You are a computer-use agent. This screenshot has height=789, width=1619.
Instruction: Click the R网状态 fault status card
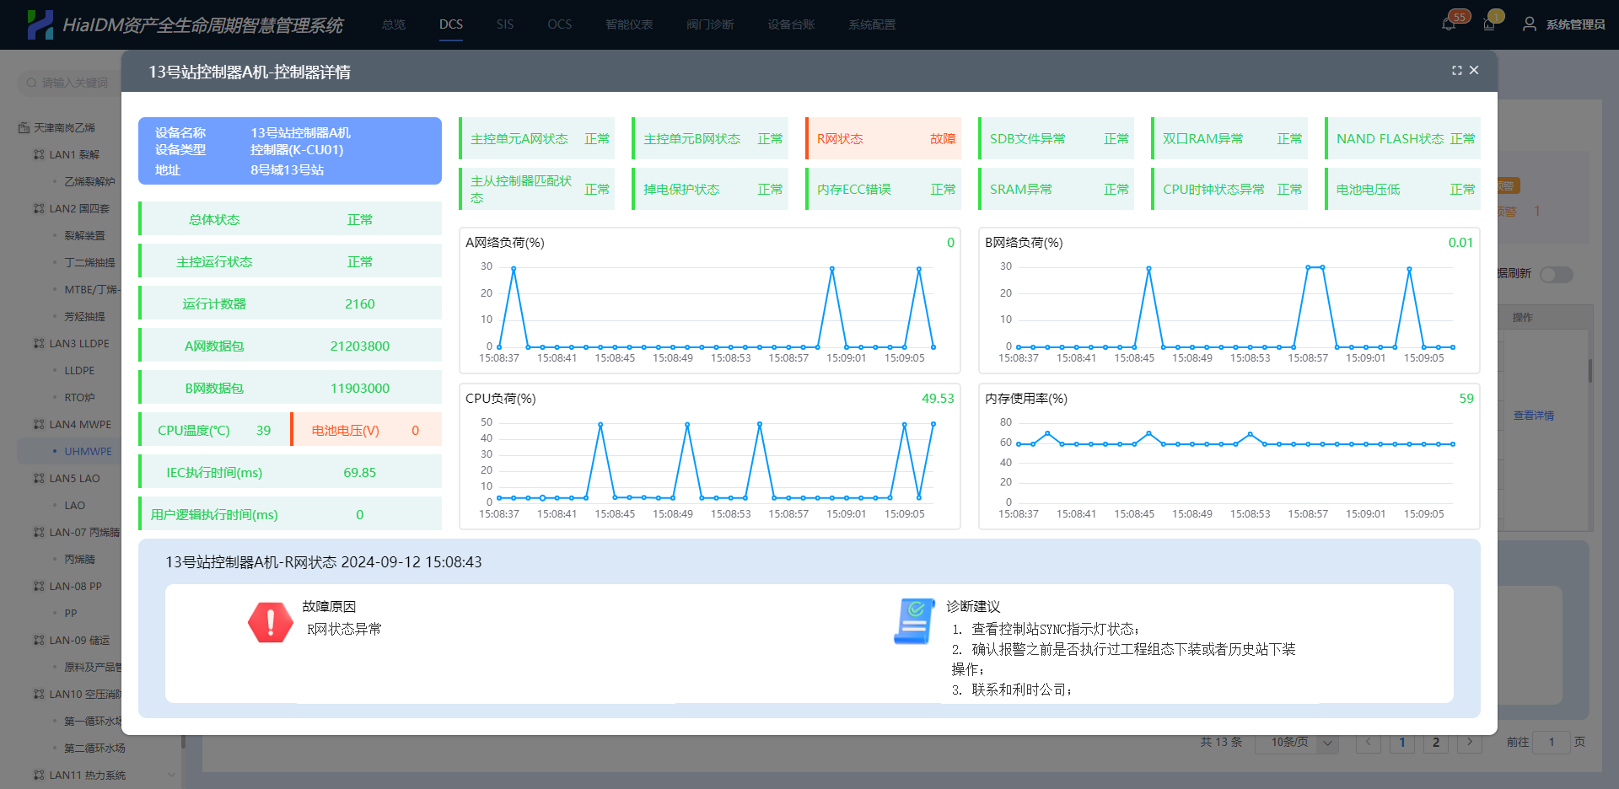point(882,138)
